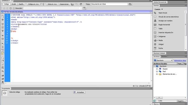Click Indent Code icon
Screen dimensions: 188x105
coord(3,76)
